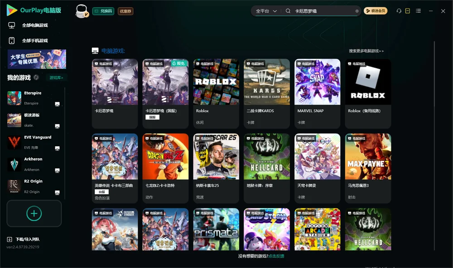The height and width of the screenshot is (268, 453).
Task: Click 搜索更多电脑游戏 link
Action: pyautogui.click(x=366, y=51)
